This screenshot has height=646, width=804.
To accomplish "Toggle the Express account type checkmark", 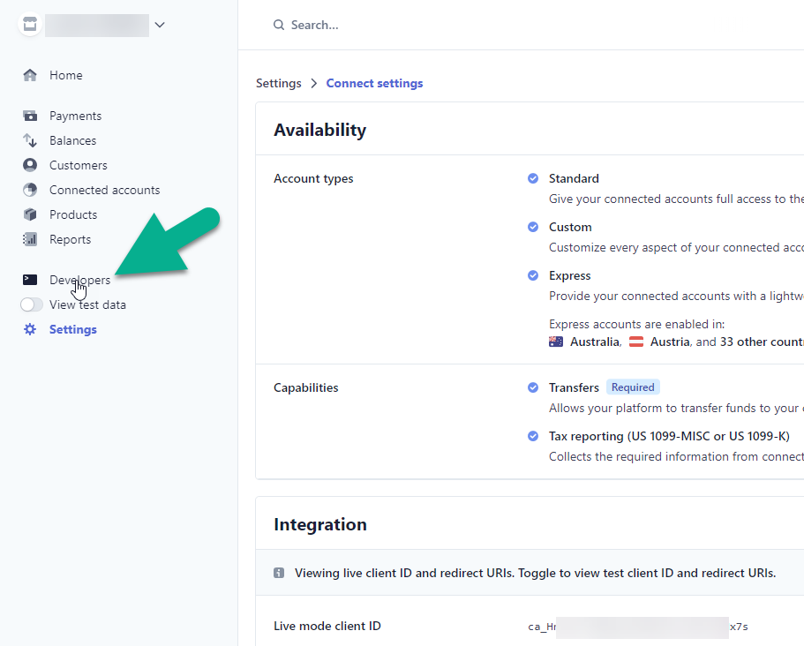I will coord(533,276).
